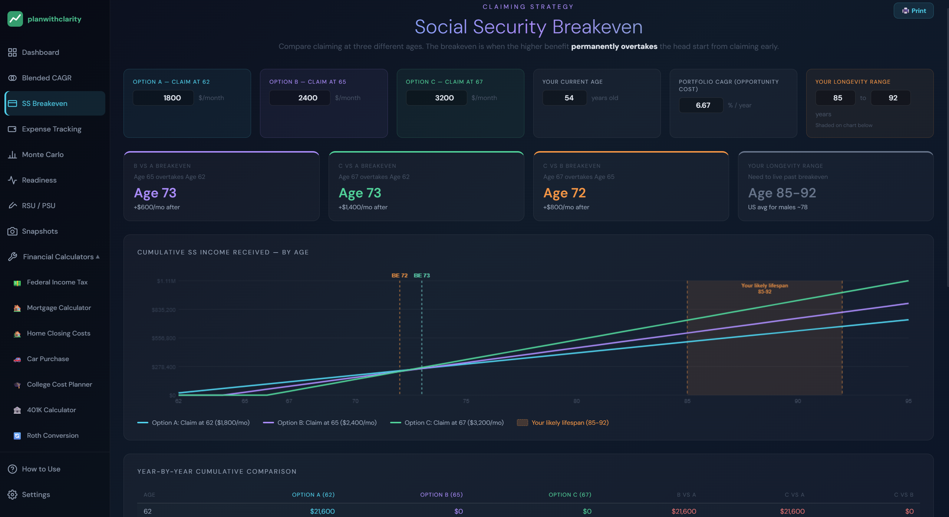Click Option B (65) table column header
The image size is (949, 517).
441,495
